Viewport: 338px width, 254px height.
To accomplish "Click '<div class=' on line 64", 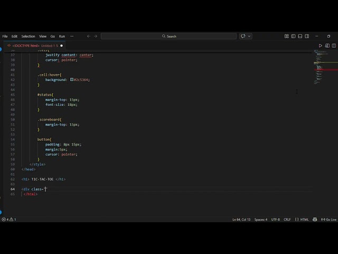I will (x=33, y=189).
